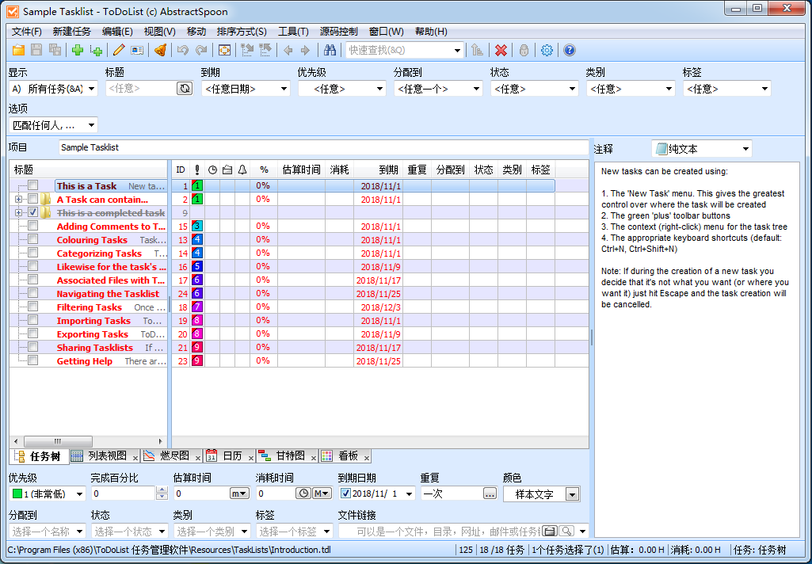The height and width of the screenshot is (564, 812).
Task: Click the refresh button beside title filter
Action: (185, 89)
